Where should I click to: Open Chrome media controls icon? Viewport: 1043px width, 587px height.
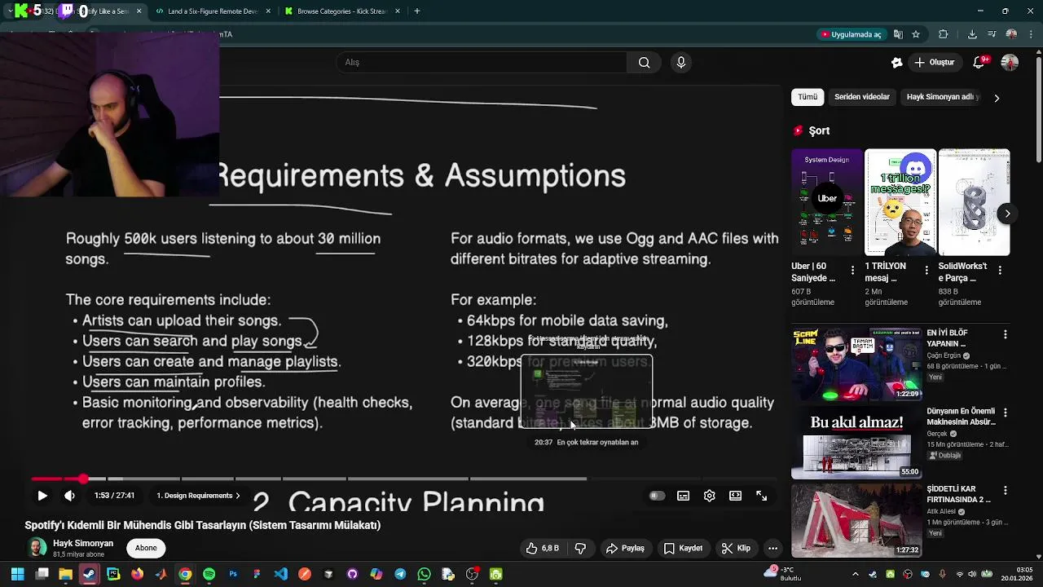coord(991,34)
